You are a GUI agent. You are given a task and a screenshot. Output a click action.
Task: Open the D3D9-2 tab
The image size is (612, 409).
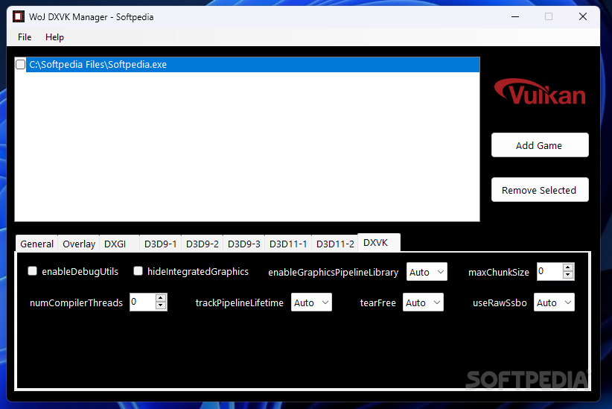point(203,244)
